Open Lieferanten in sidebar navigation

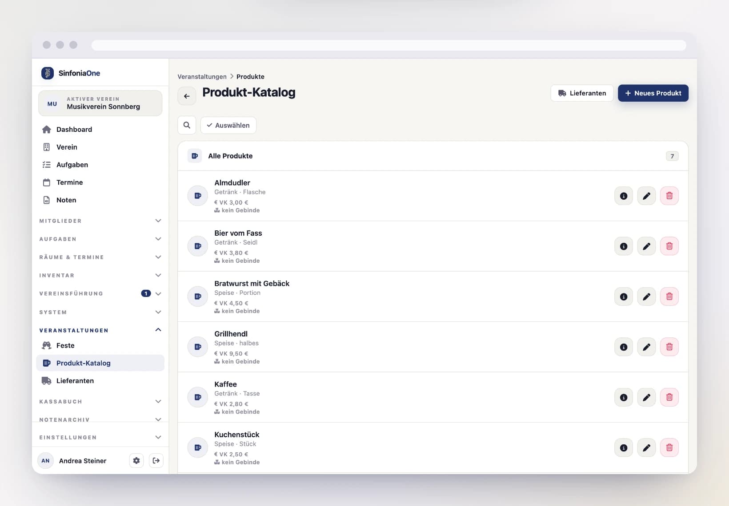click(x=100, y=381)
